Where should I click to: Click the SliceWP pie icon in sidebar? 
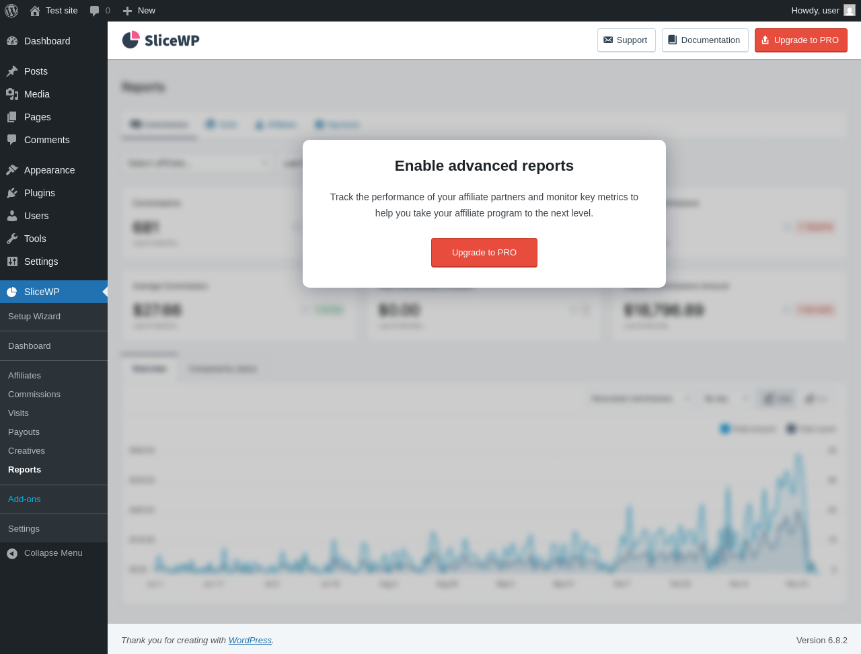(12, 292)
